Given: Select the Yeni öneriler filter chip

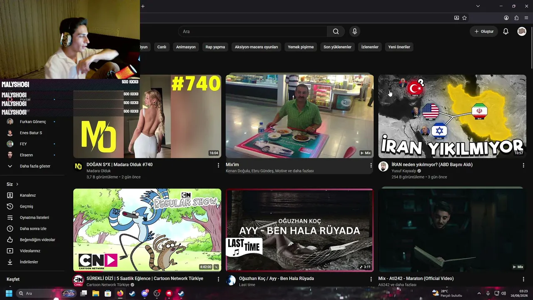Looking at the screenshot, I should (x=399, y=47).
